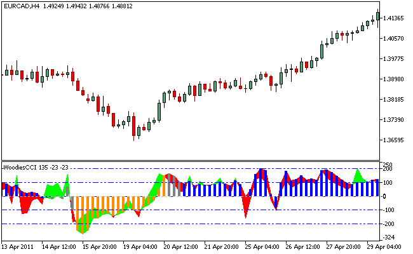Click the 1.38185 price level label
Viewport: 413px width, 254px height.
click(393, 100)
